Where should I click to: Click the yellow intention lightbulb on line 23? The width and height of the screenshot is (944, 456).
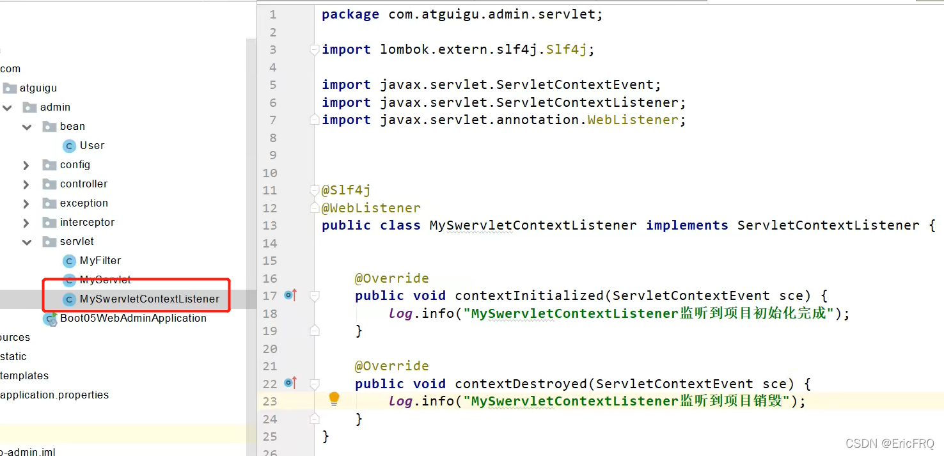pyautogui.click(x=334, y=399)
